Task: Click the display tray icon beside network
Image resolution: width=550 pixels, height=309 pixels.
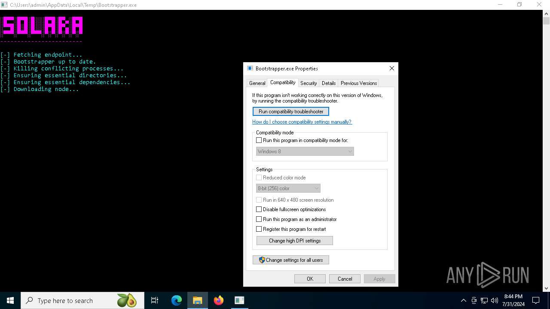Action: [x=474, y=300]
